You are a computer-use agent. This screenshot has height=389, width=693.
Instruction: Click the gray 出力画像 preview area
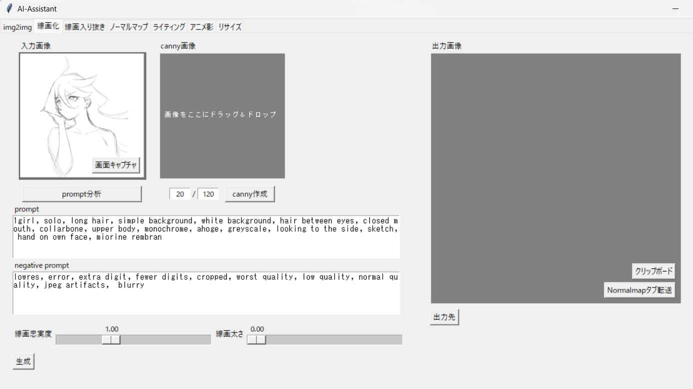pos(556,178)
